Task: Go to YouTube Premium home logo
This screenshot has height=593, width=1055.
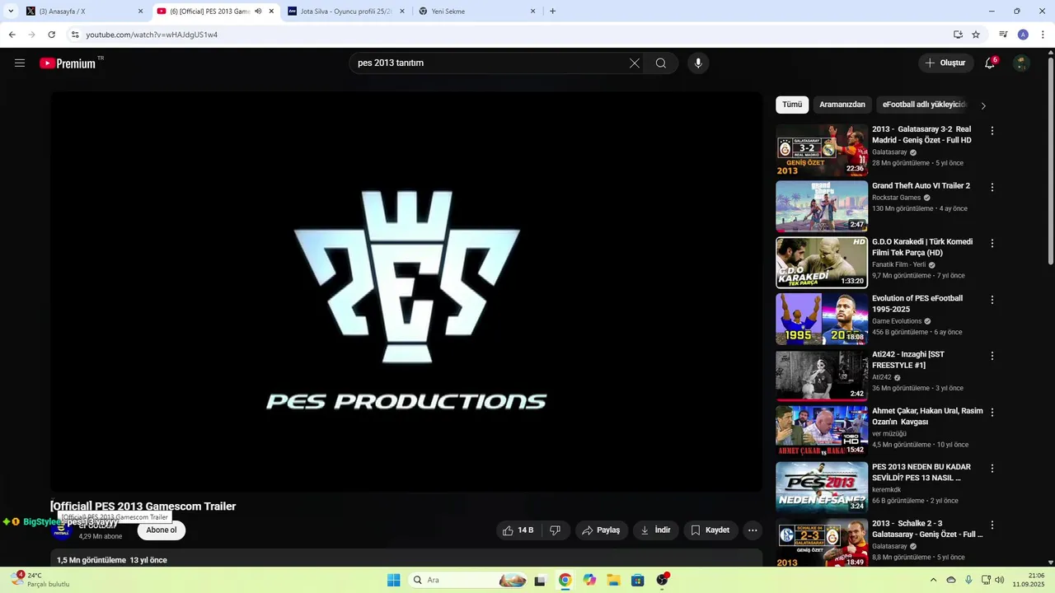Action: [x=68, y=63]
